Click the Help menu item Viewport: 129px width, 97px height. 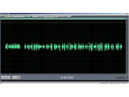28,15
